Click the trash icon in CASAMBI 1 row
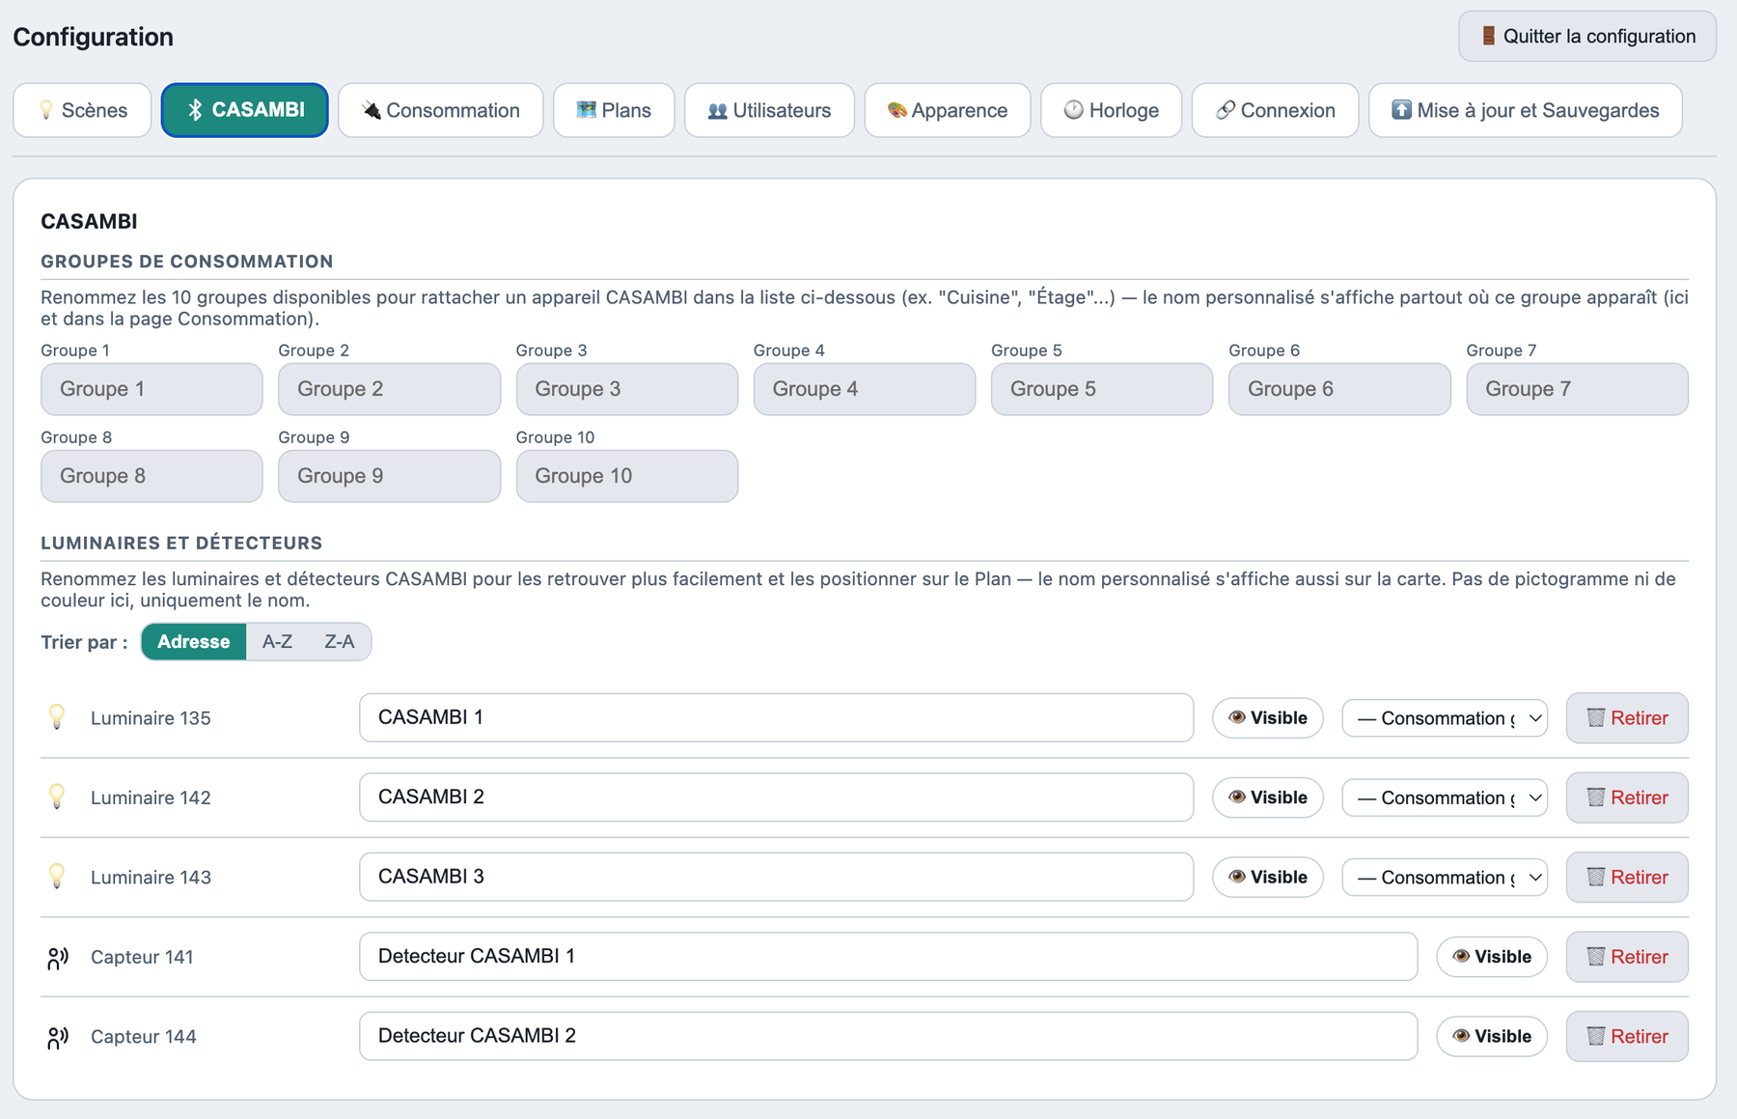Screen dimensions: 1737x1119 1595,717
